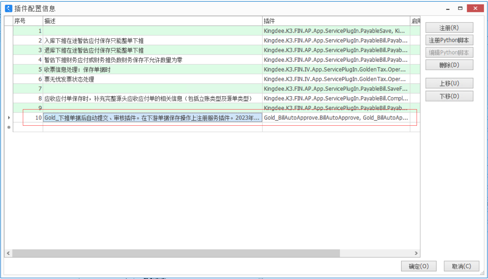Click row header arrow of row 10
This screenshot has height=279, width=488.
tap(9, 118)
